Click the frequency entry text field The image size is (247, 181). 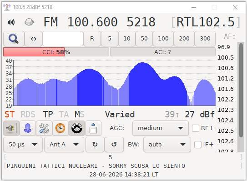(63, 39)
